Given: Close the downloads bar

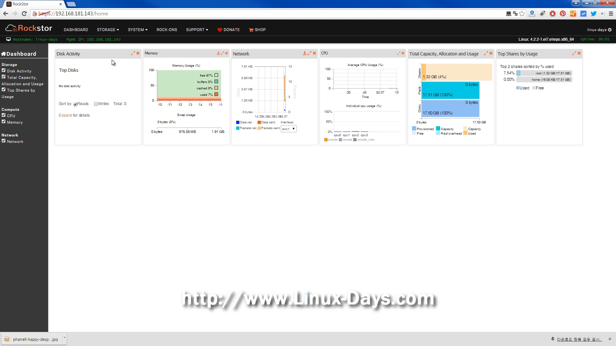Looking at the screenshot, I should click(610, 339).
